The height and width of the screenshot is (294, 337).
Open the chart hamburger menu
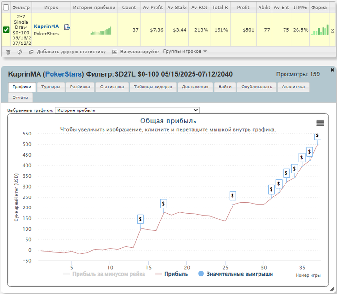tap(320, 123)
